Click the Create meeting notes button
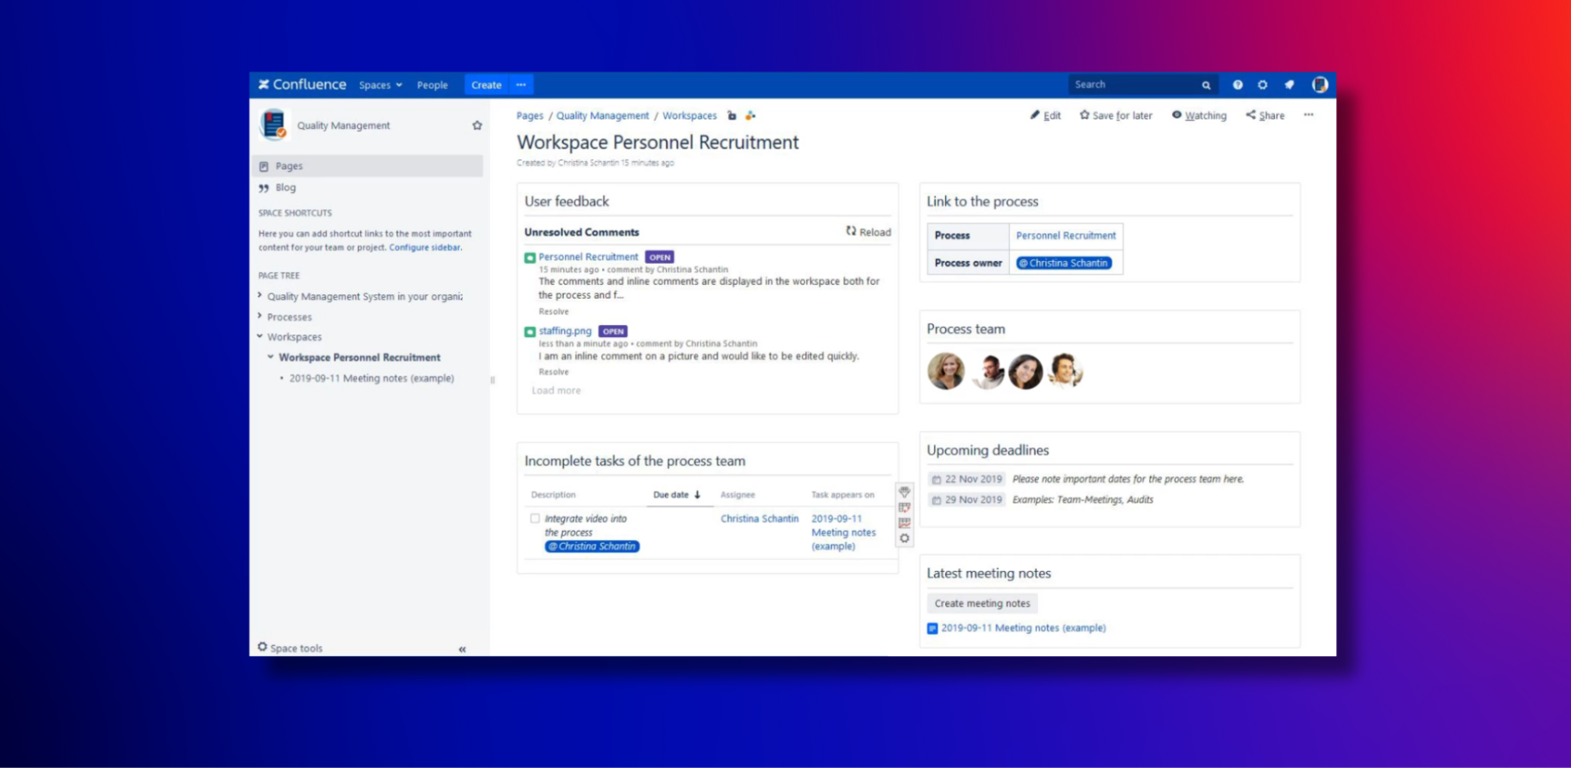Image resolution: width=1571 pixels, height=768 pixels. click(982, 603)
